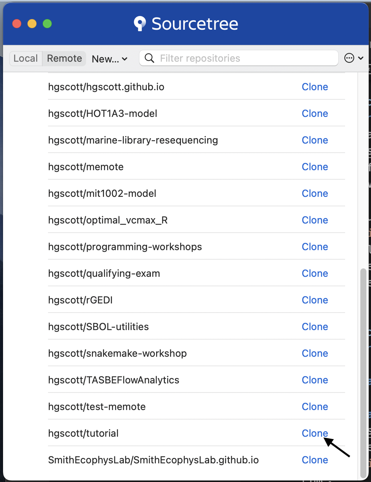
Task: Click the magnifier icon in the filter field
Action: (x=150, y=58)
